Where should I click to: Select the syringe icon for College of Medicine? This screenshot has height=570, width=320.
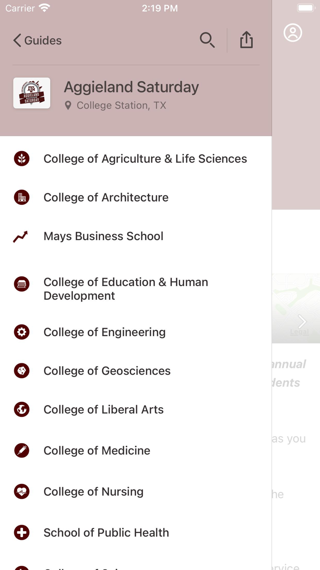(x=21, y=450)
